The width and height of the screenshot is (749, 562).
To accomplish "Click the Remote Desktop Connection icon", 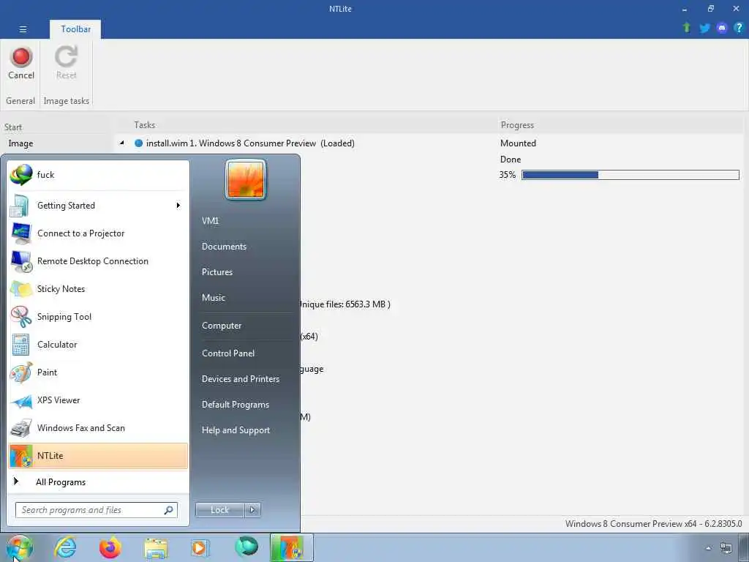I will pyautogui.click(x=21, y=261).
